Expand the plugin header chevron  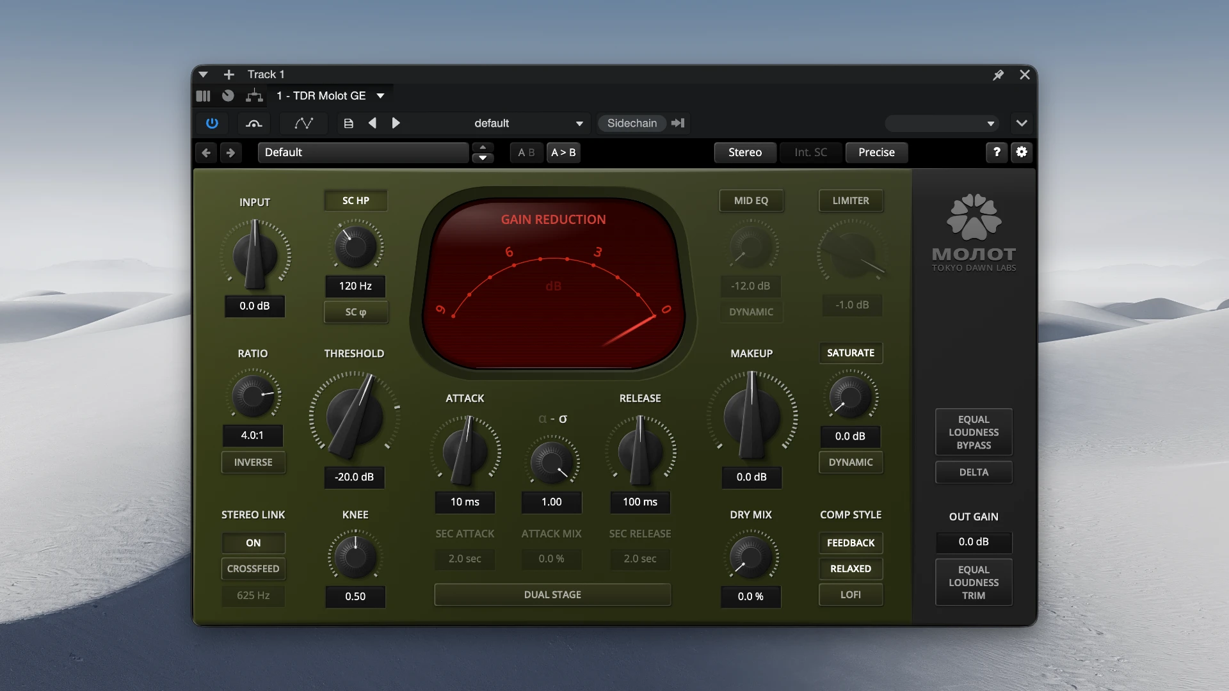[x=1022, y=123]
